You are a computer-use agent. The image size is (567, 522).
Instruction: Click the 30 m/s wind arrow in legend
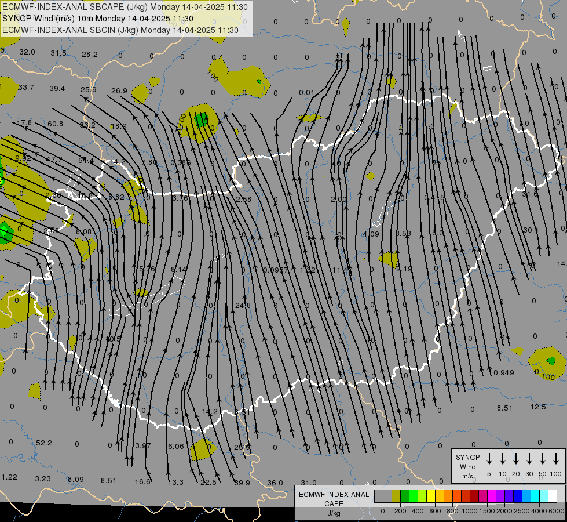click(x=529, y=459)
